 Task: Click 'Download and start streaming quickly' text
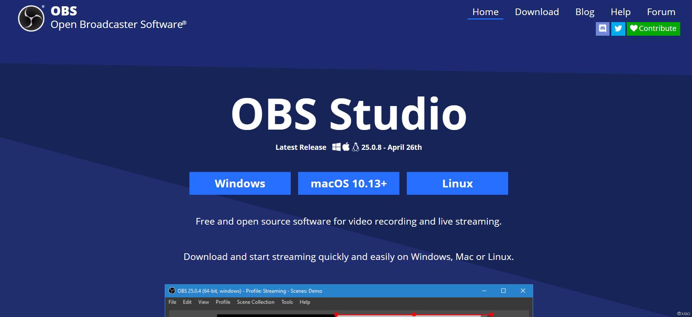point(349,257)
